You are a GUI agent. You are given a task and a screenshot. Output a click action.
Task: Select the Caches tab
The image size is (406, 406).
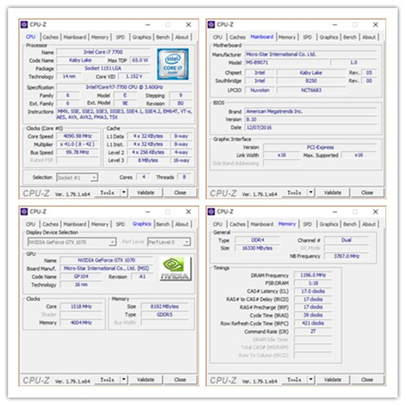(50, 37)
